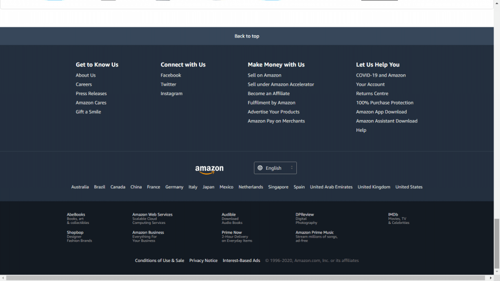The width and height of the screenshot is (500, 281).
Task: Select Singapore country site
Action: [278, 187]
